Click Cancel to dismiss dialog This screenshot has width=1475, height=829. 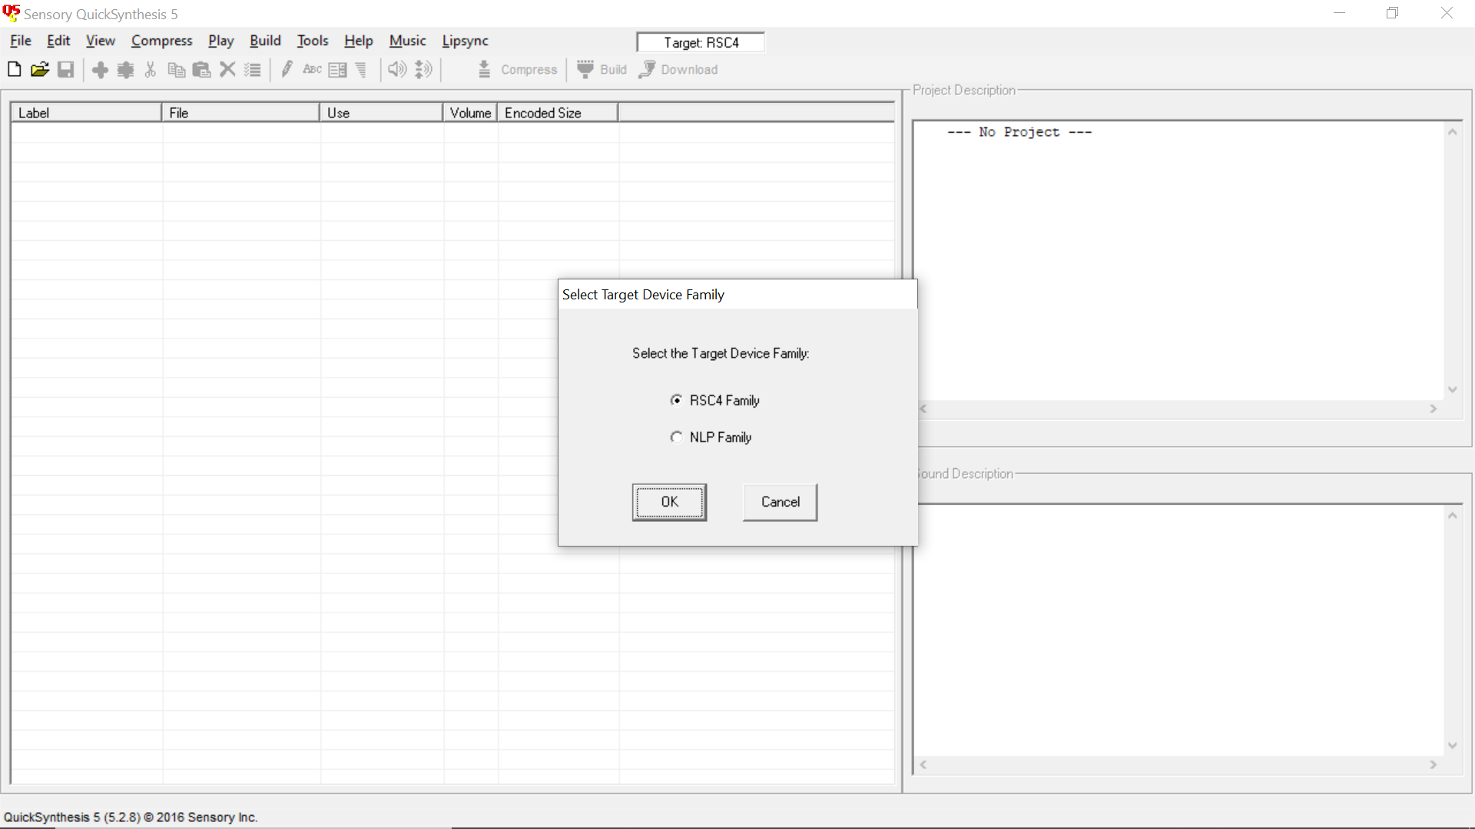[x=780, y=501]
